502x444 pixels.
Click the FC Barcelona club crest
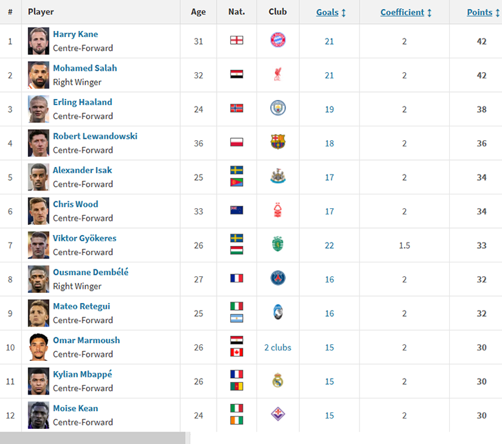(x=278, y=142)
